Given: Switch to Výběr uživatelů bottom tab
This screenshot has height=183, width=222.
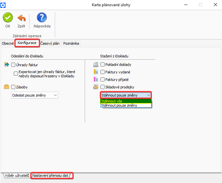Looking at the screenshot, I should (x=17, y=175).
